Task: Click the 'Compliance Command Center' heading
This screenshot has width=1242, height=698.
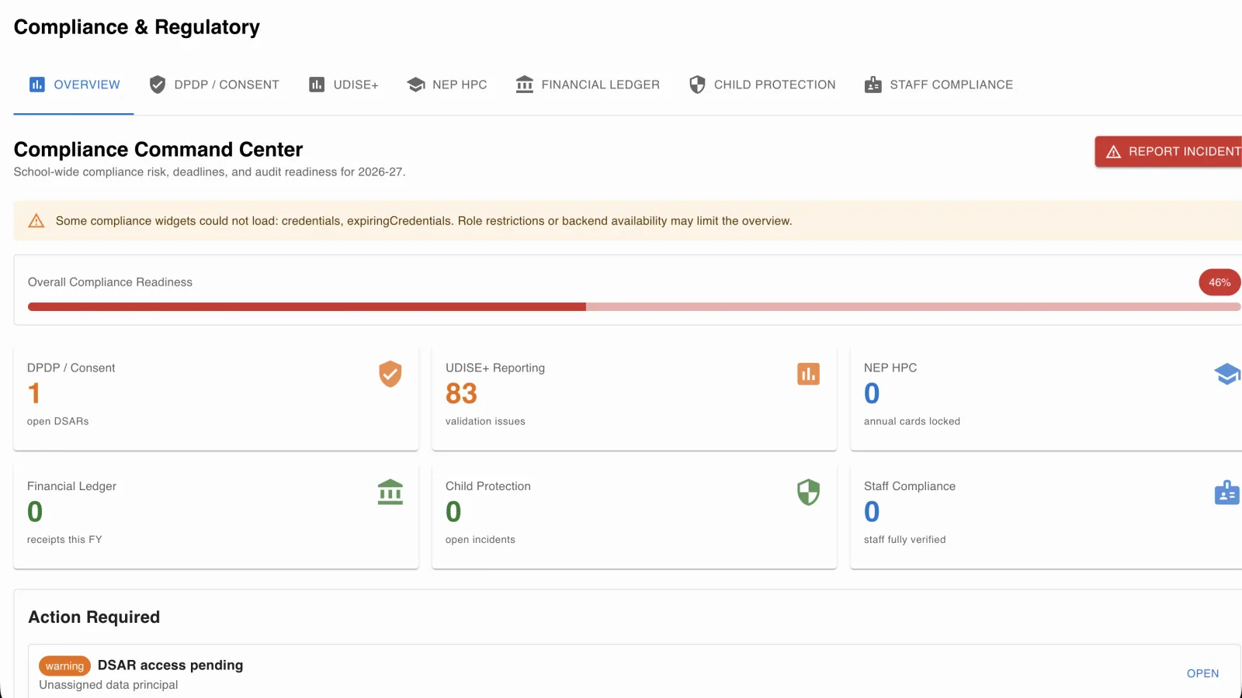Action: click(158, 149)
